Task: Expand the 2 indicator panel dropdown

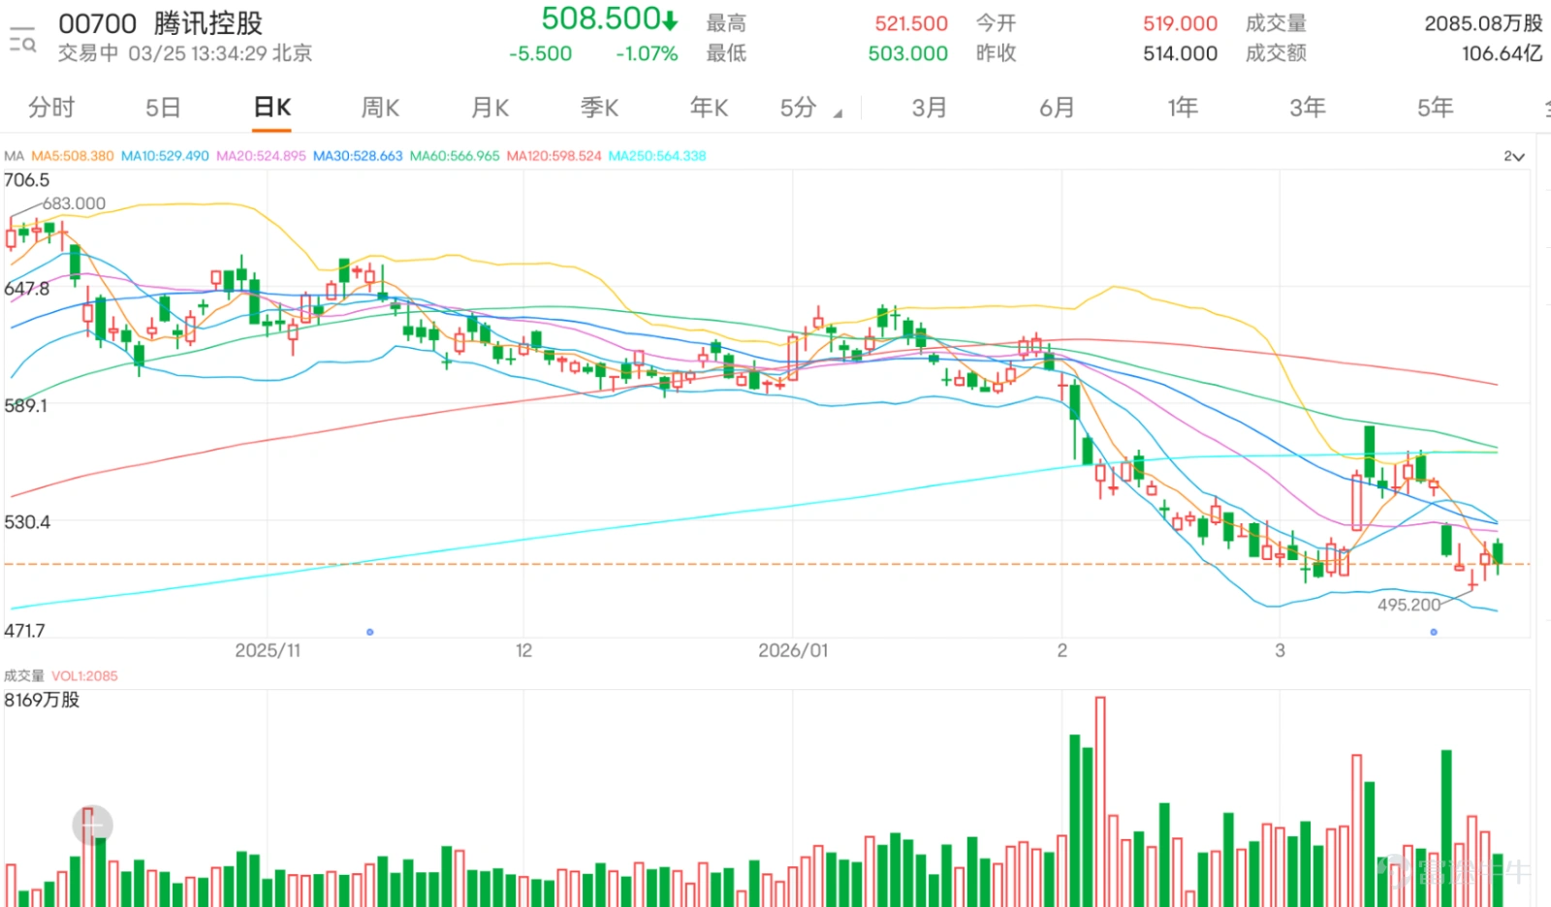Action: point(1514,156)
